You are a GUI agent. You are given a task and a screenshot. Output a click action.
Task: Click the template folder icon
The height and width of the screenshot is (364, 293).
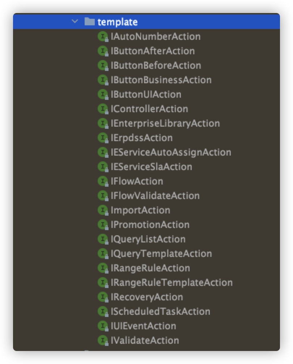pyautogui.click(x=89, y=22)
